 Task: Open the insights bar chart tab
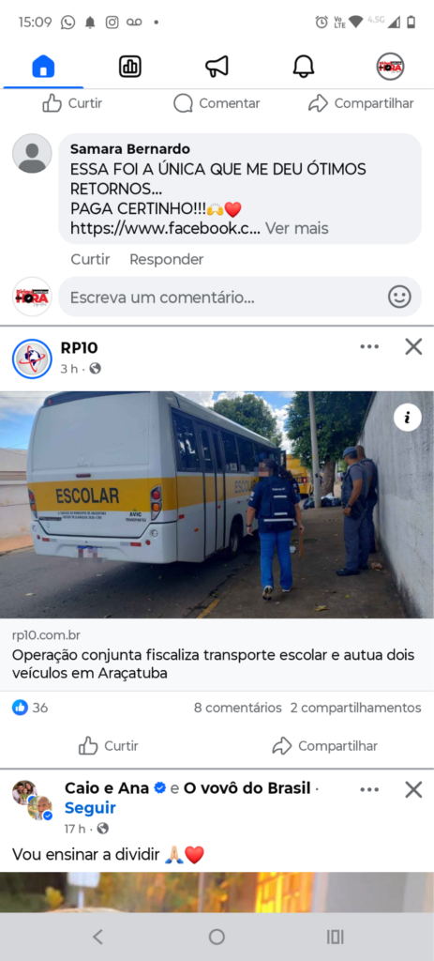129,67
